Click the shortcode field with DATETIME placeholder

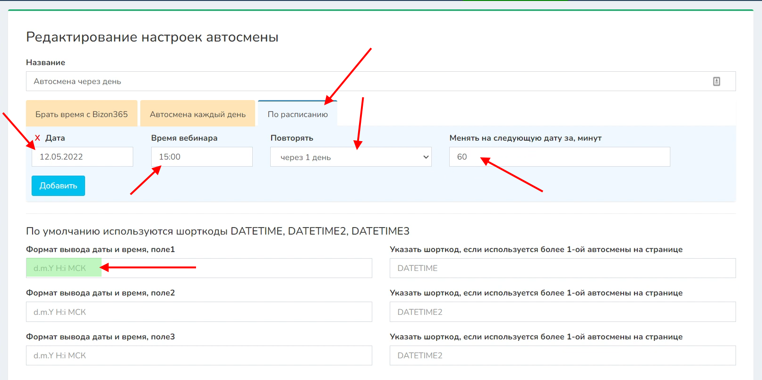click(x=562, y=268)
